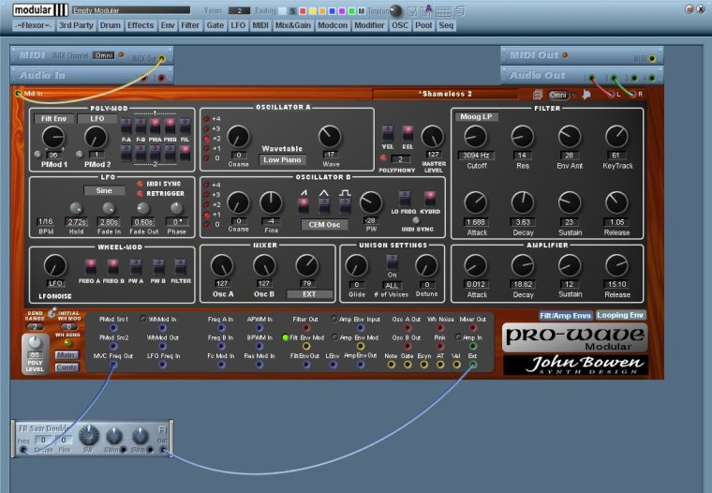Click the Res Mod In jack

click(x=260, y=365)
